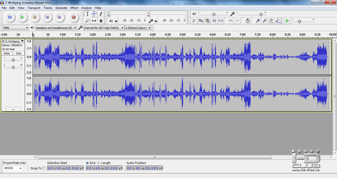This screenshot has width=337, height=178.
Task: Click the timeline ruler at 5:00
Action: (182, 34)
